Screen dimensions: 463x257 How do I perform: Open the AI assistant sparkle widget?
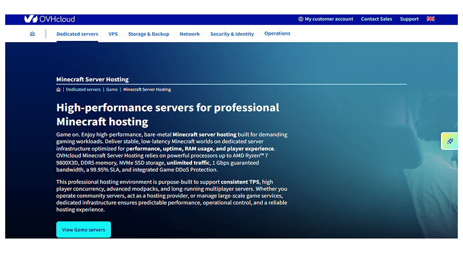[x=450, y=141]
